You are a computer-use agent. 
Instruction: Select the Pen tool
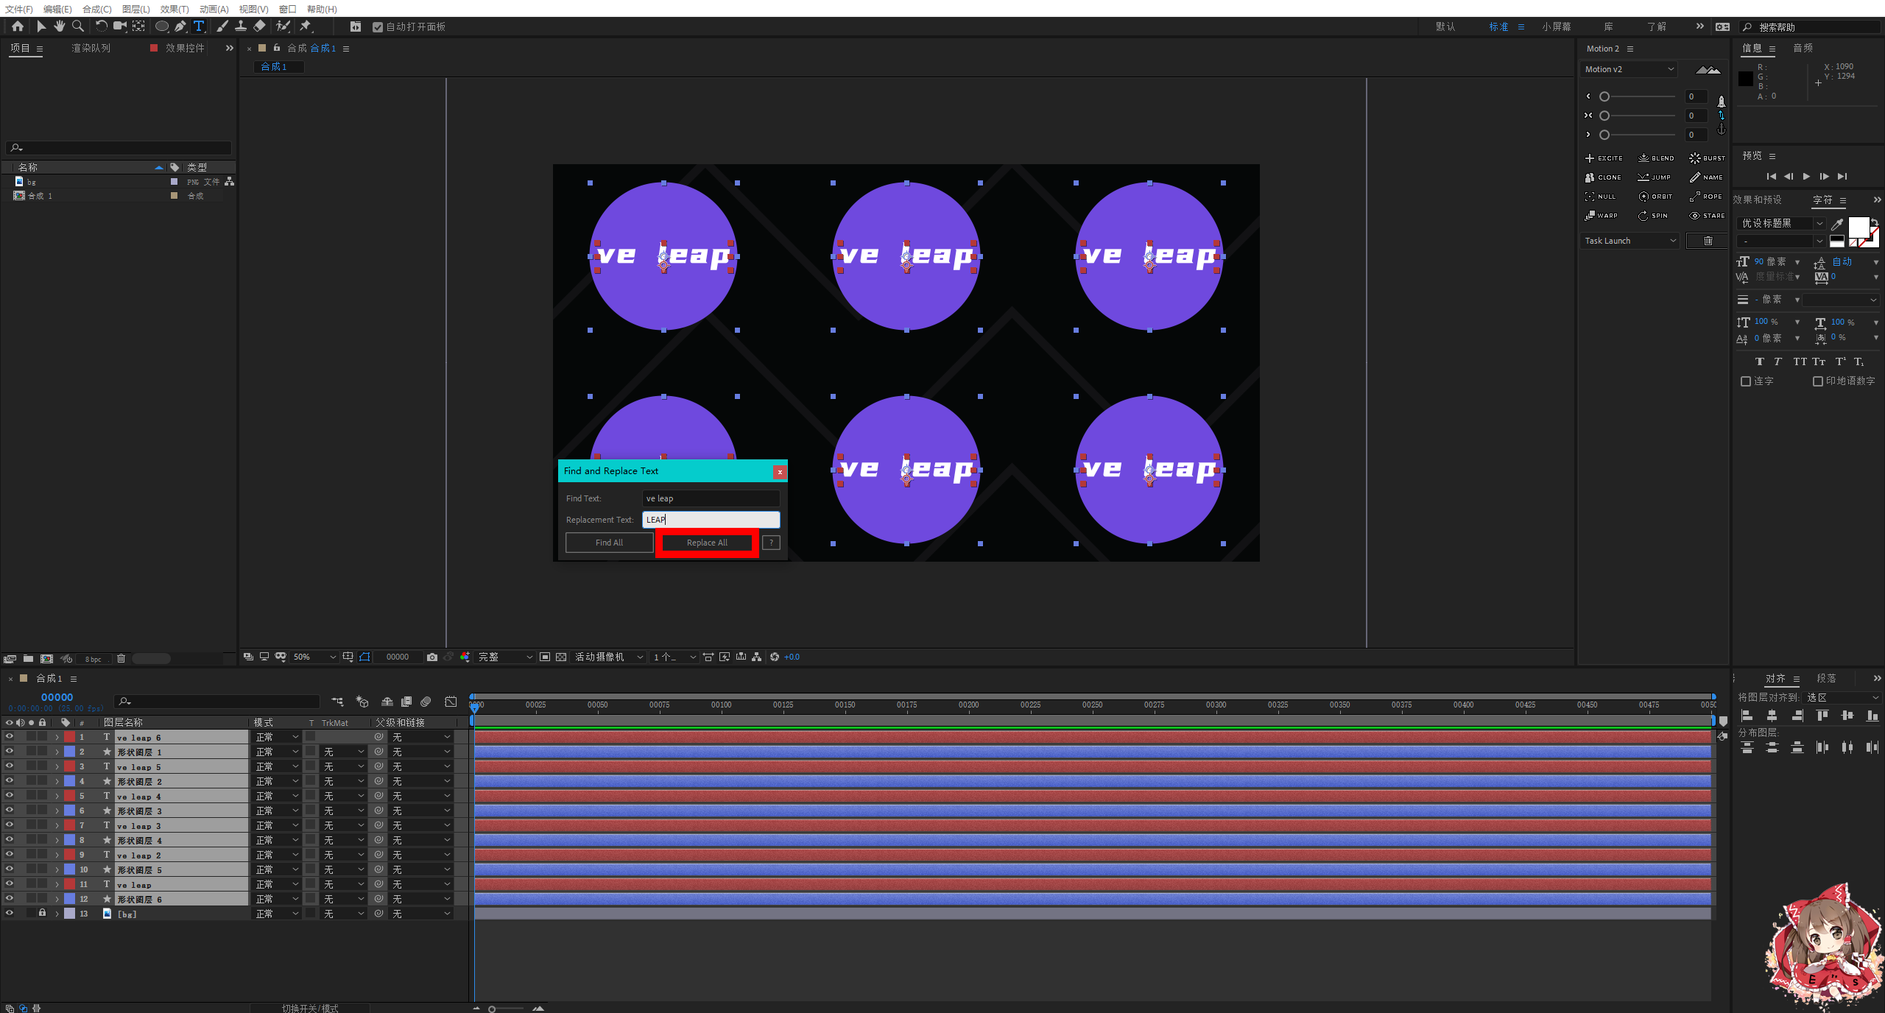tap(180, 27)
